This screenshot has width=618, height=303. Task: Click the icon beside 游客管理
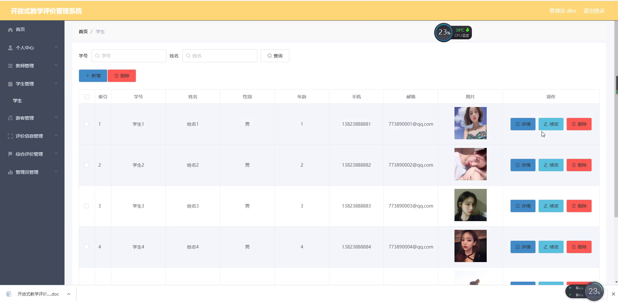point(10,118)
